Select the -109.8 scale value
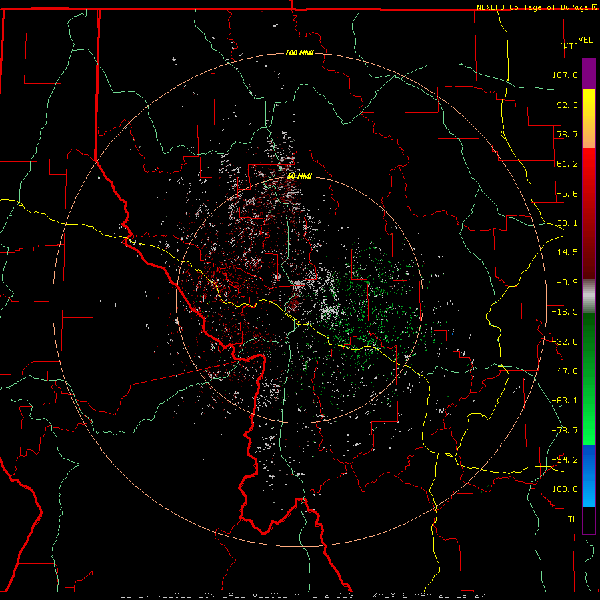This screenshot has width=600, height=600. (x=562, y=489)
